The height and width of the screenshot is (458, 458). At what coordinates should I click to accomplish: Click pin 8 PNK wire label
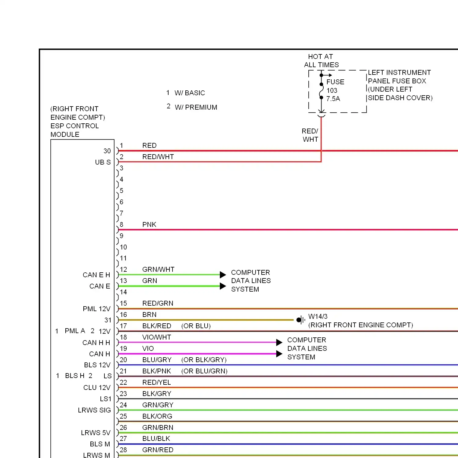(x=149, y=224)
